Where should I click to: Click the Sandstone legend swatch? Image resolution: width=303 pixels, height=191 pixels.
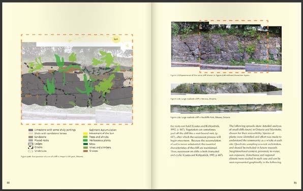31,137
